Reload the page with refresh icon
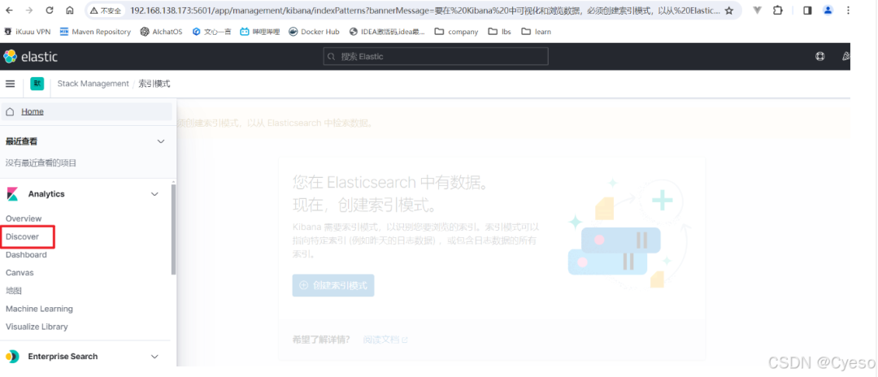This screenshot has width=878, height=377. click(x=50, y=10)
